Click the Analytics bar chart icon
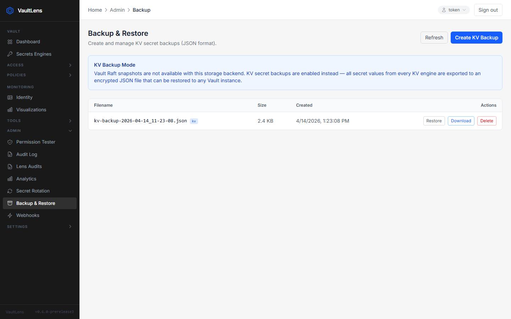 coord(10,179)
